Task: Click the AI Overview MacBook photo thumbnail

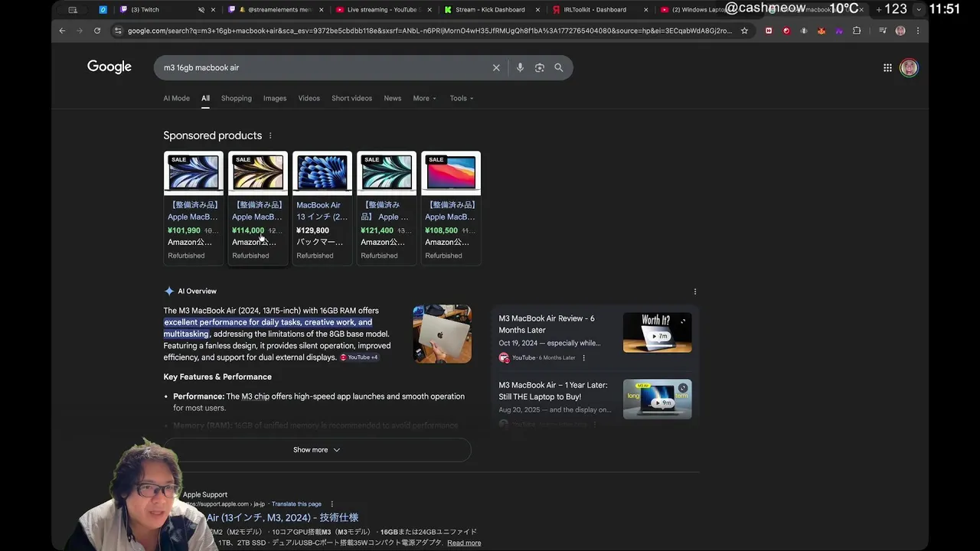Action: click(442, 334)
